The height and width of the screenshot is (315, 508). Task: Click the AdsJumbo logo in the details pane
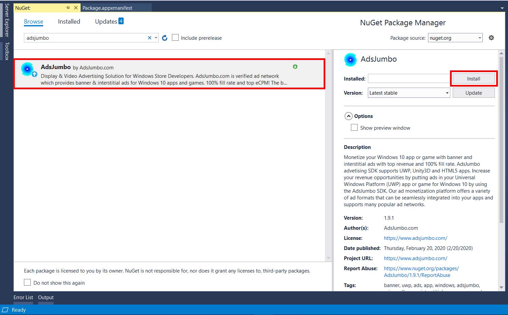pos(350,60)
